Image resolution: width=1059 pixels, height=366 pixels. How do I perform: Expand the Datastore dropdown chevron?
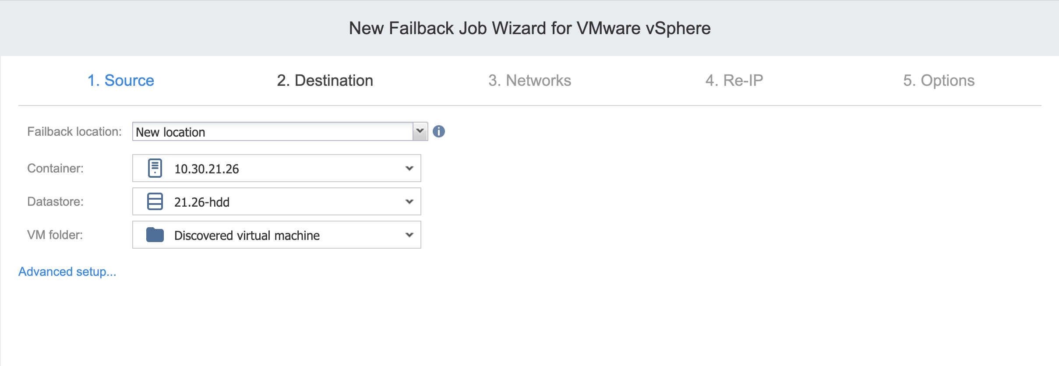[x=409, y=201]
